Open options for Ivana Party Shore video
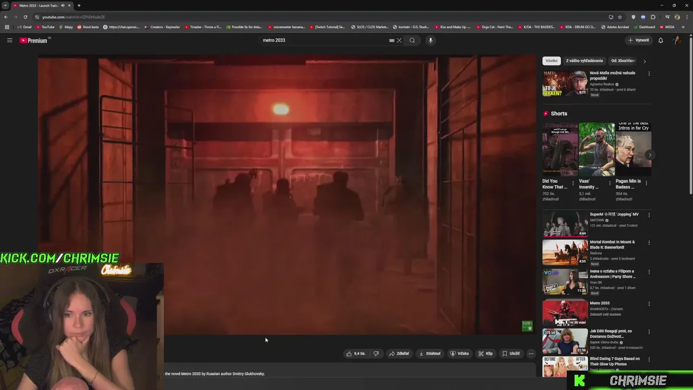Screen dimensions: 693x390 pos(649,272)
